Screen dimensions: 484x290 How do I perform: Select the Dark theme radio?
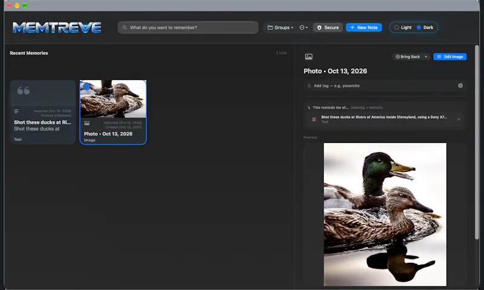[419, 27]
